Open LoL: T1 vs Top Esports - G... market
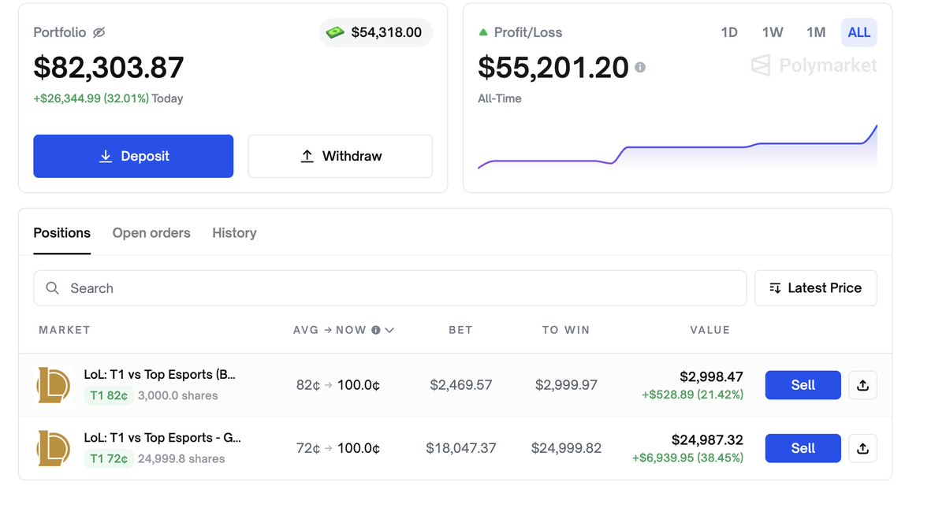Image resolution: width=946 pixels, height=530 pixels. tap(162, 438)
